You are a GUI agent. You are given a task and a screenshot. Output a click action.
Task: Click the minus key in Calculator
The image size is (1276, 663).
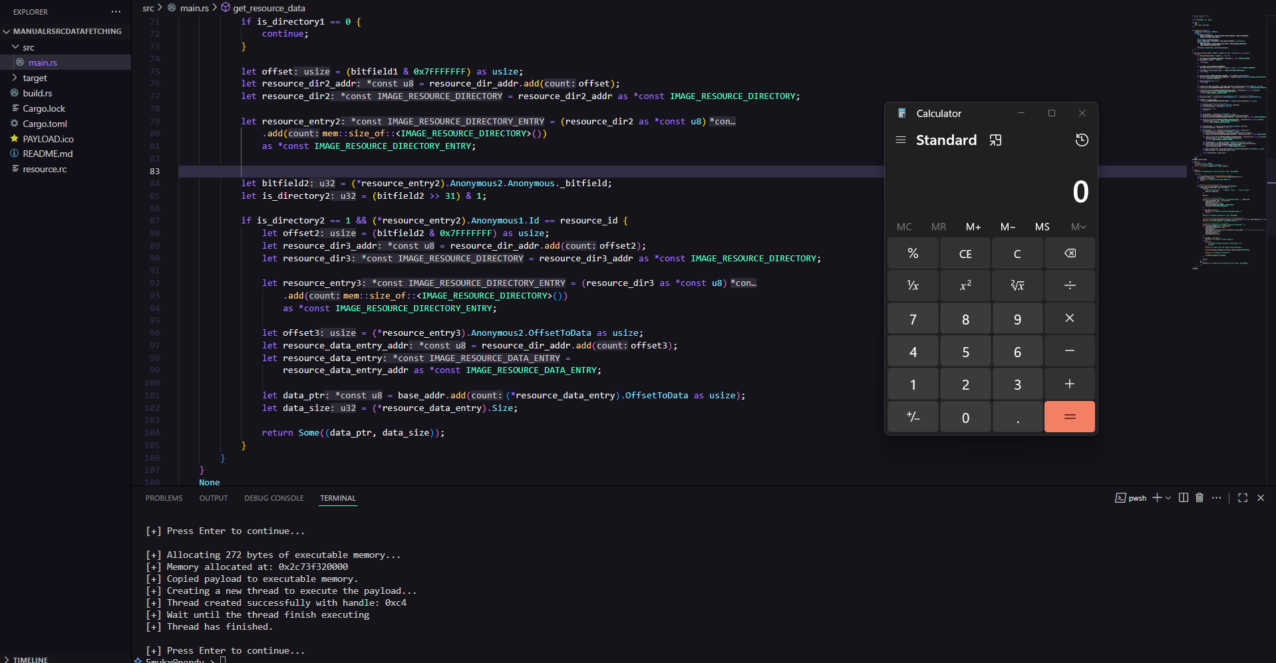(x=1070, y=351)
